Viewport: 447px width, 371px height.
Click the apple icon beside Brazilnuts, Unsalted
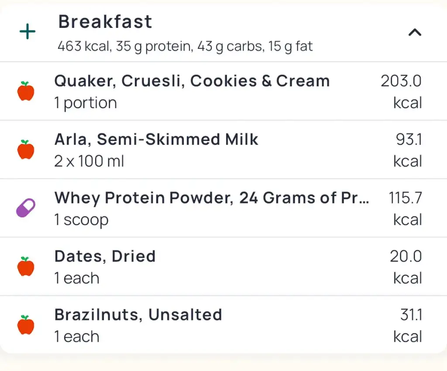[x=26, y=325]
